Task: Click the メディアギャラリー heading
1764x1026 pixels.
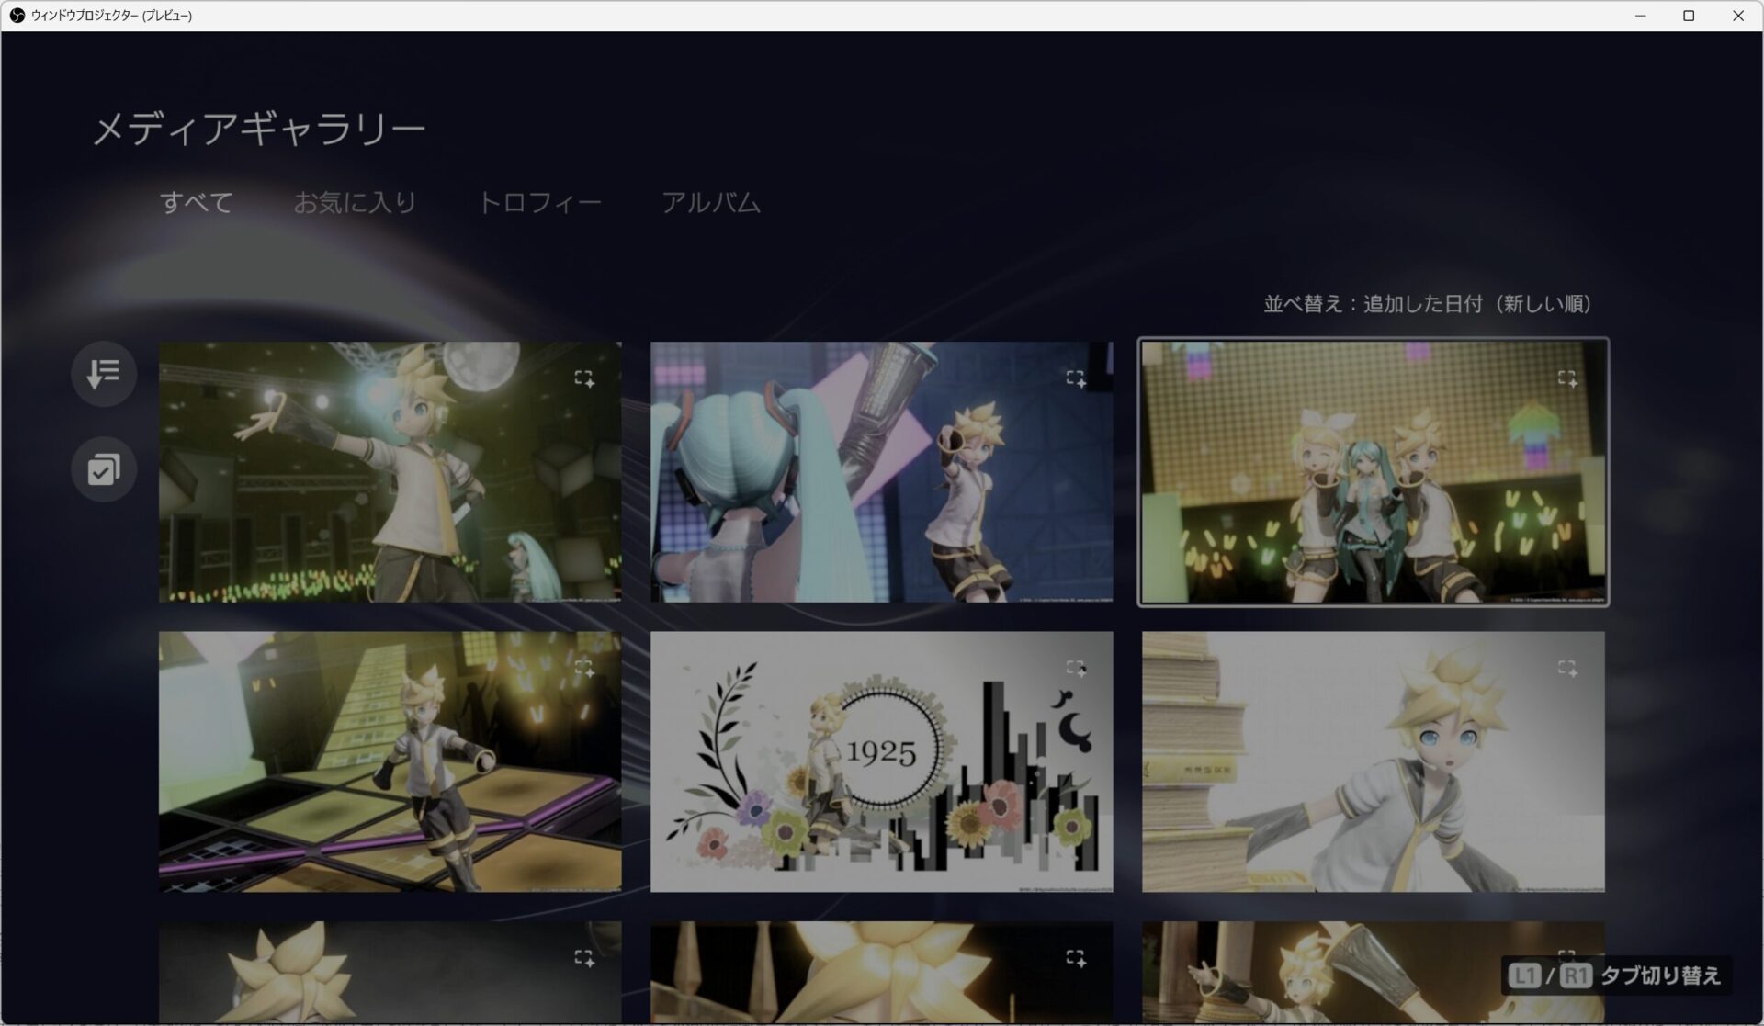Action: coord(259,129)
